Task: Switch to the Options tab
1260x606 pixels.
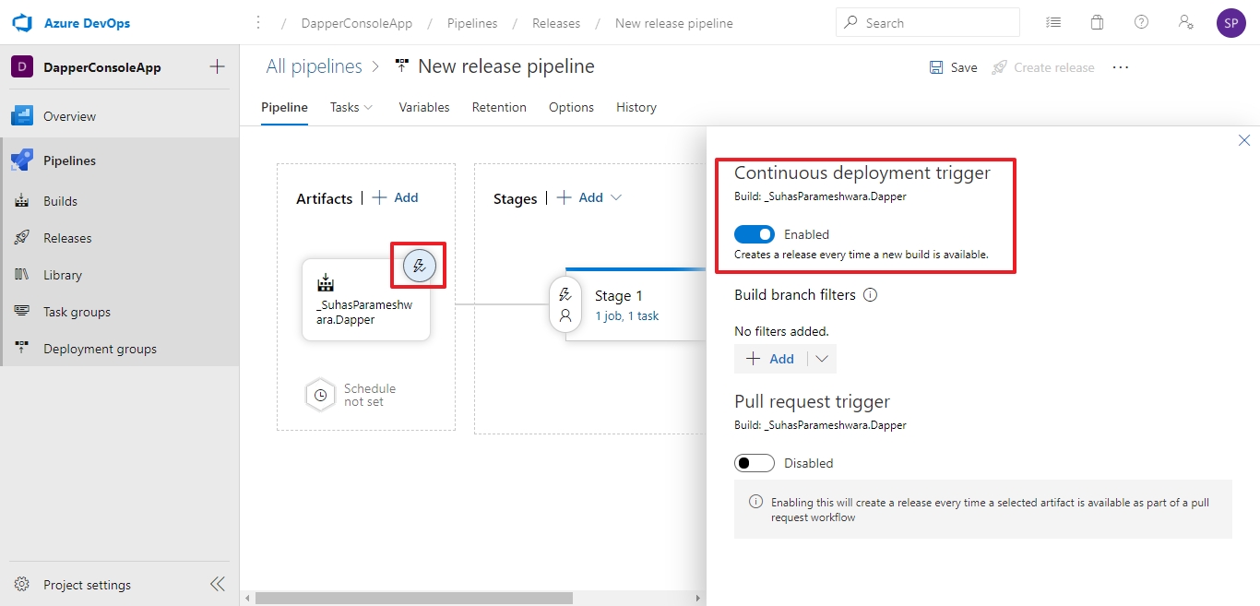Action: tap(571, 107)
